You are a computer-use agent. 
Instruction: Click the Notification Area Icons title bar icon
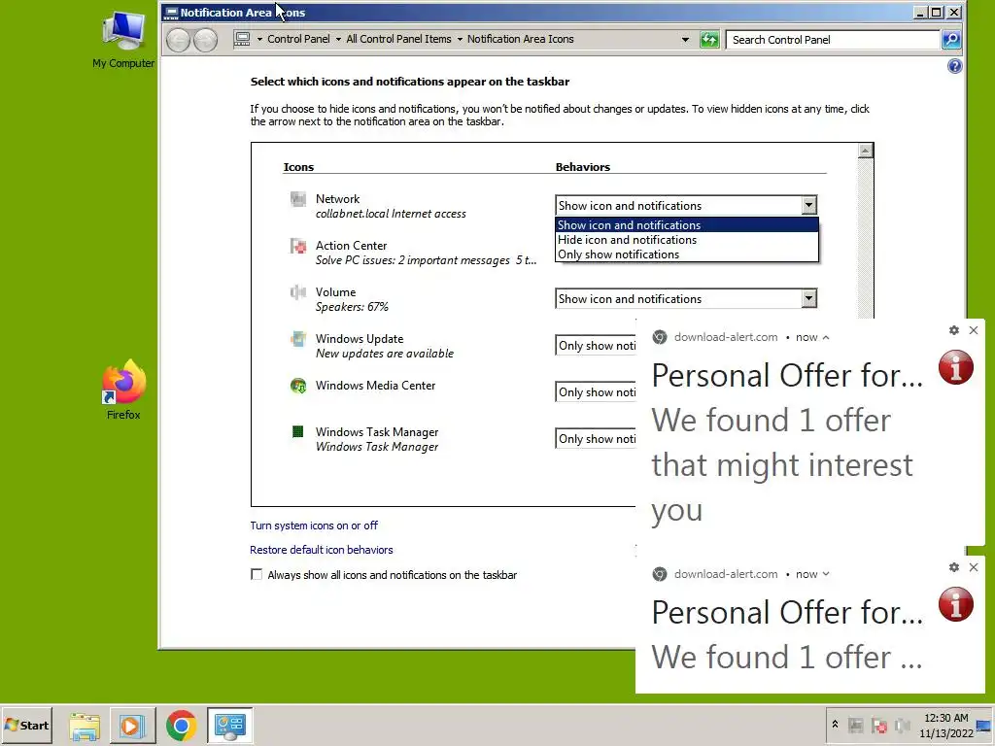coord(171,12)
